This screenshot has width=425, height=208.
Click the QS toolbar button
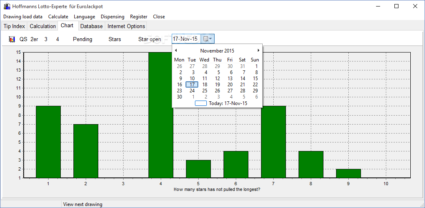(x=23, y=39)
